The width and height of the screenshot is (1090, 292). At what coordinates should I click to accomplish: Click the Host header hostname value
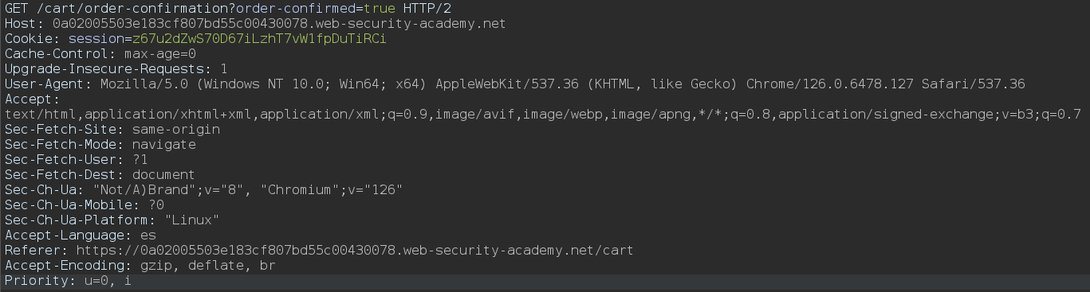click(x=279, y=24)
